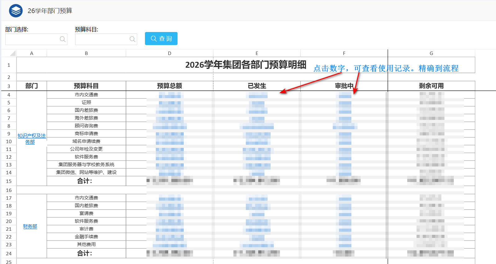
Task: Select row 15 header
Action: [9, 181]
